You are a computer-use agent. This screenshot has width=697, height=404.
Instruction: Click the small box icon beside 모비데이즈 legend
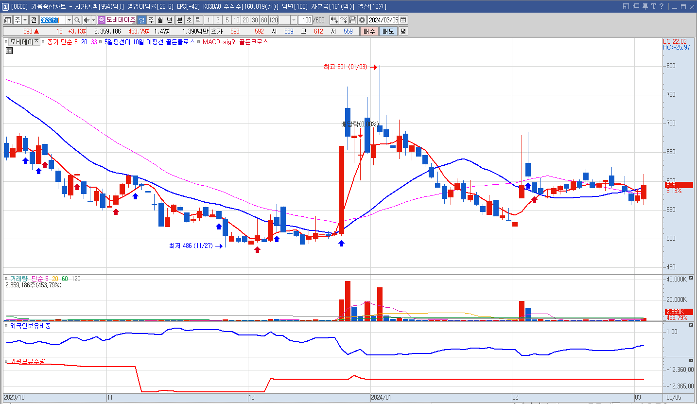click(7, 42)
